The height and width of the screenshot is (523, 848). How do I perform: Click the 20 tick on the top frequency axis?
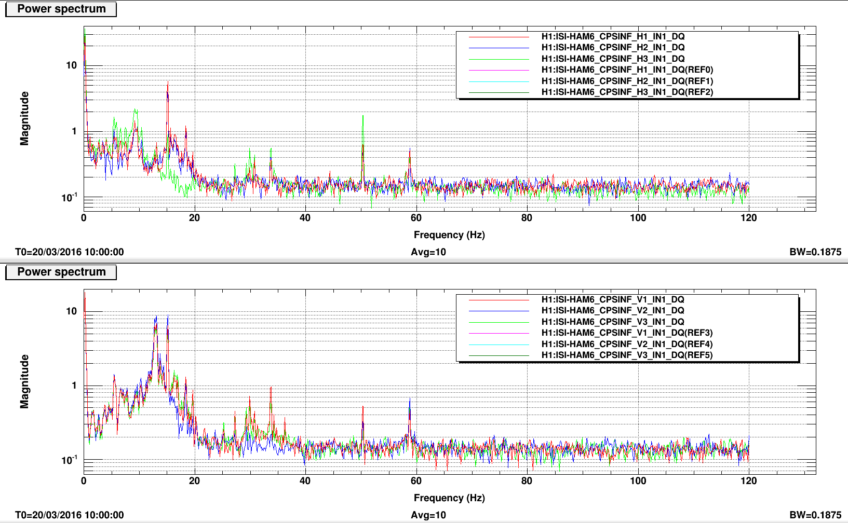(x=194, y=218)
